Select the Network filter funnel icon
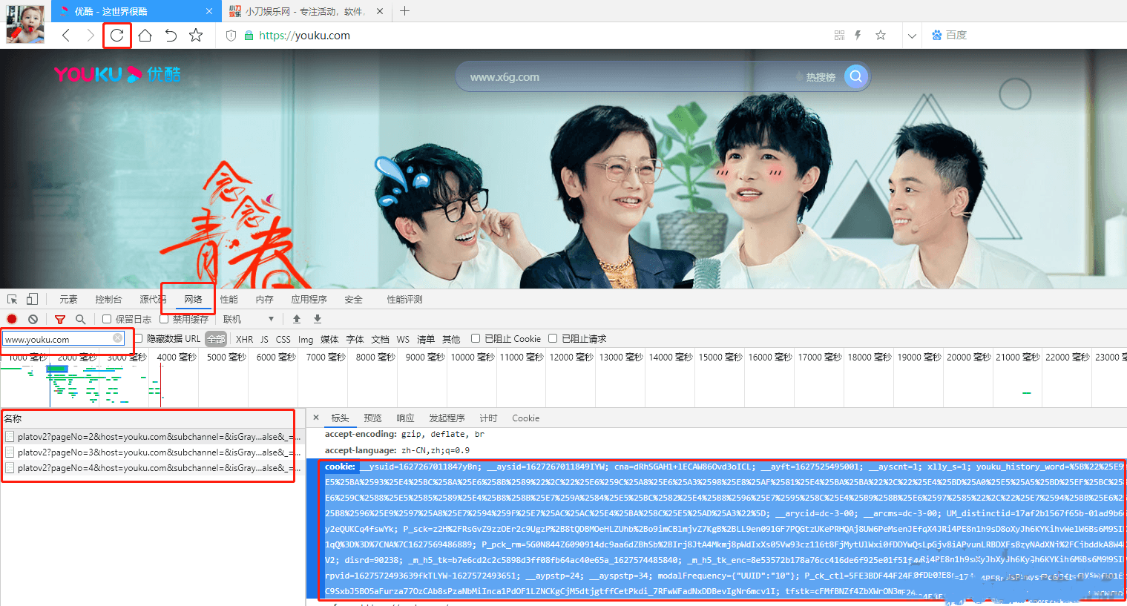Screen dimensions: 1127x606 60,319
